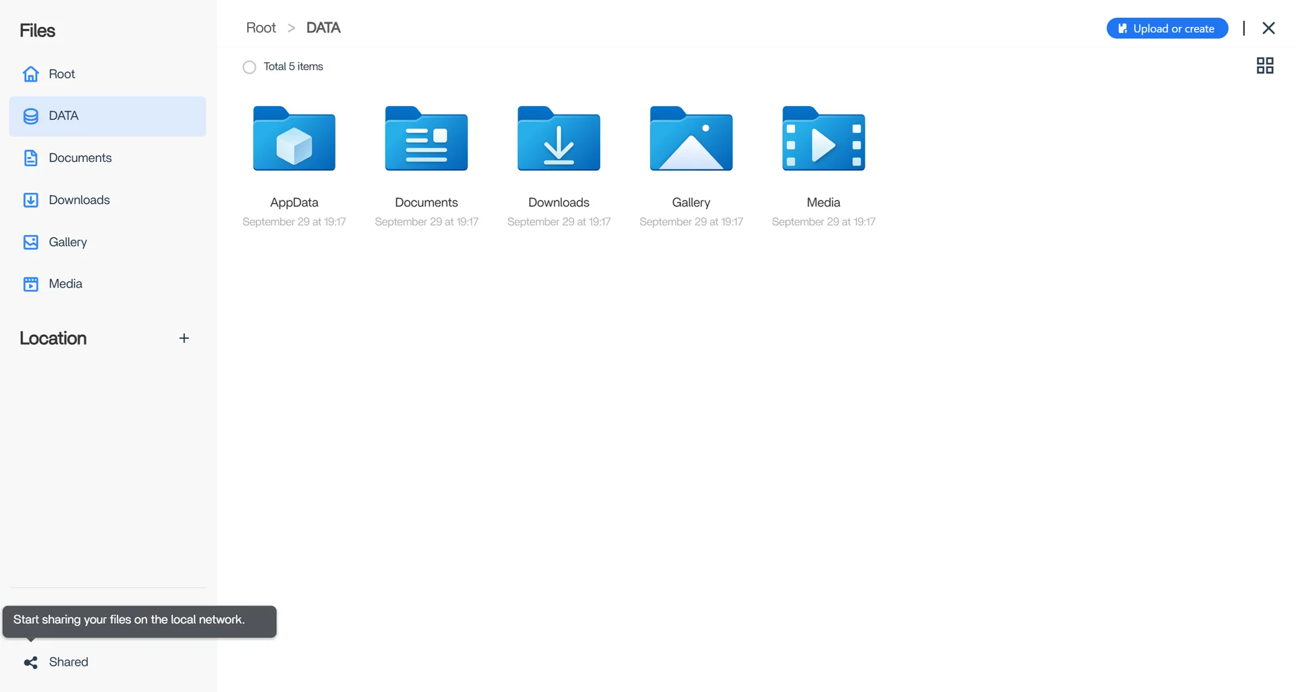Click the DATA disk icon in sidebar
Viewport: 1296px width, 692px height.
(31, 116)
